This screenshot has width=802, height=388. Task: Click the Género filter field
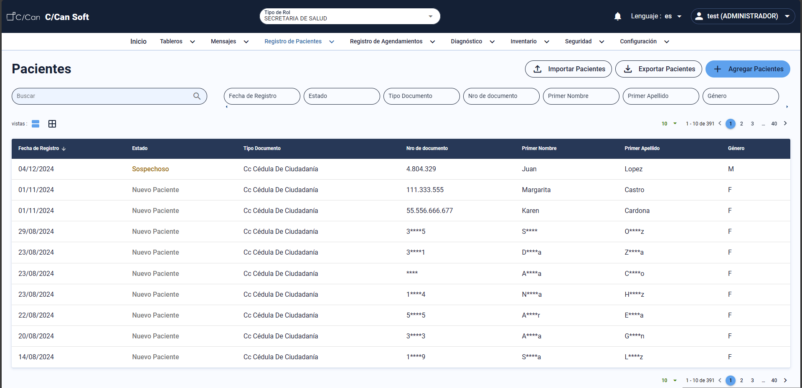(741, 96)
